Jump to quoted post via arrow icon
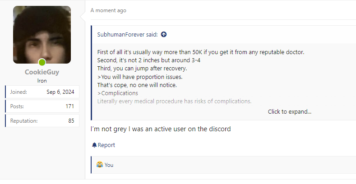Screen dimensions: 356x184 pos(164,34)
